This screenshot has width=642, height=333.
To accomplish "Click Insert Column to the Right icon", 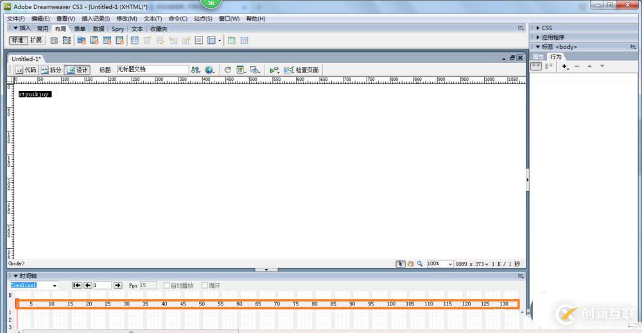I will click(x=186, y=40).
